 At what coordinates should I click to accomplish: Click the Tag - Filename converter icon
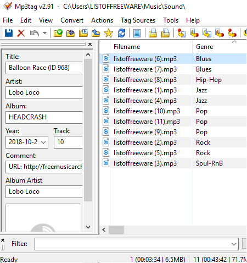181,34
